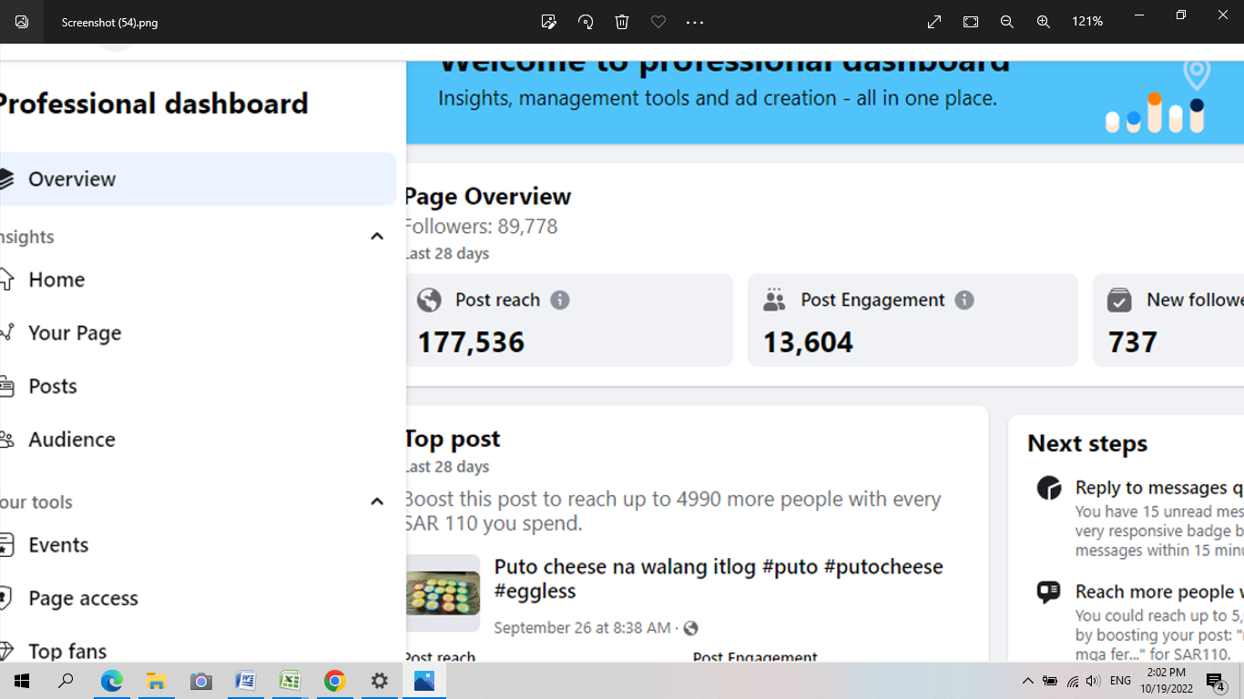Click Reply to messages next step
Image resolution: width=1244 pixels, height=699 pixels.
point(1159,487)
